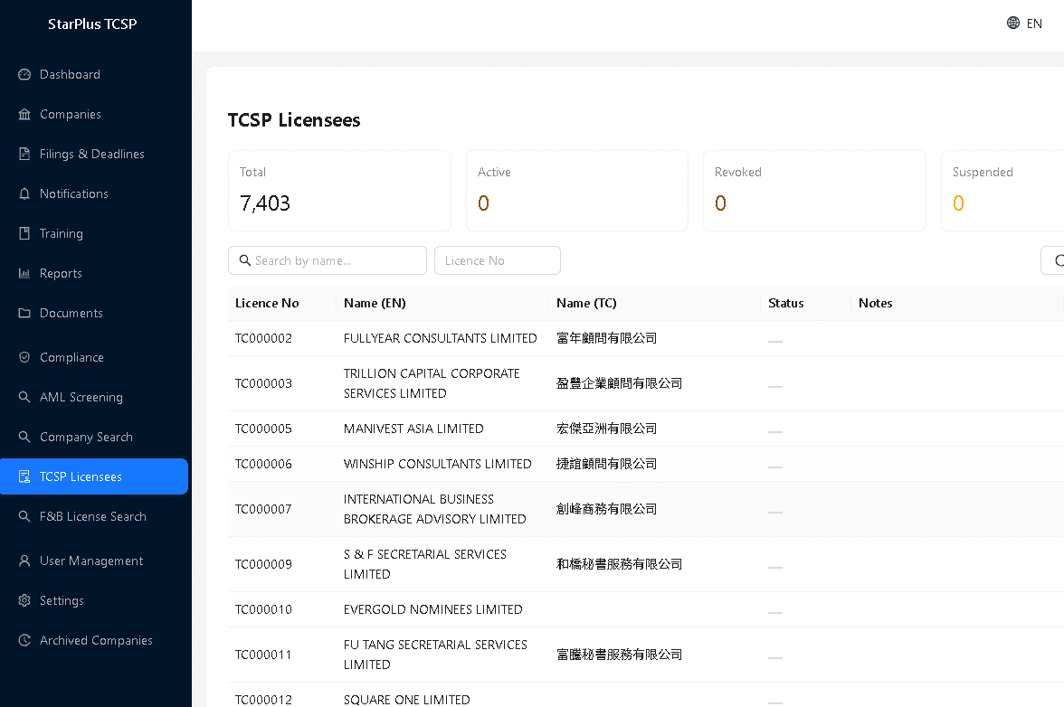The image size is (1064, 707).
Task: Click EVERGOLD NOMINEES LIMITED name
Action: 432,609
